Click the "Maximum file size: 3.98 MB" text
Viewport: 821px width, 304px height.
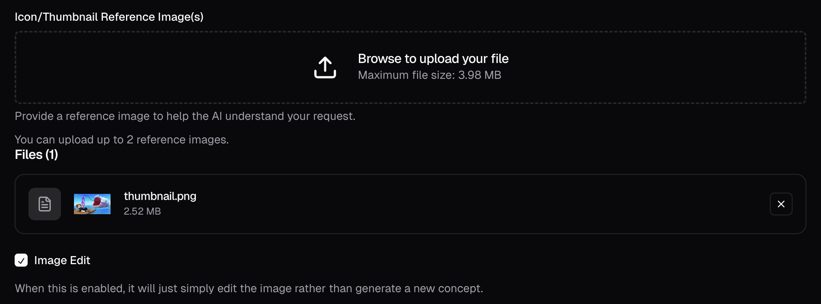point(430,75)
